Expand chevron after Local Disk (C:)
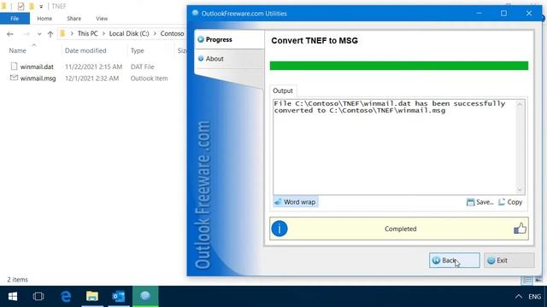Screen dimensions: 547x307 [x=155, y=33]
